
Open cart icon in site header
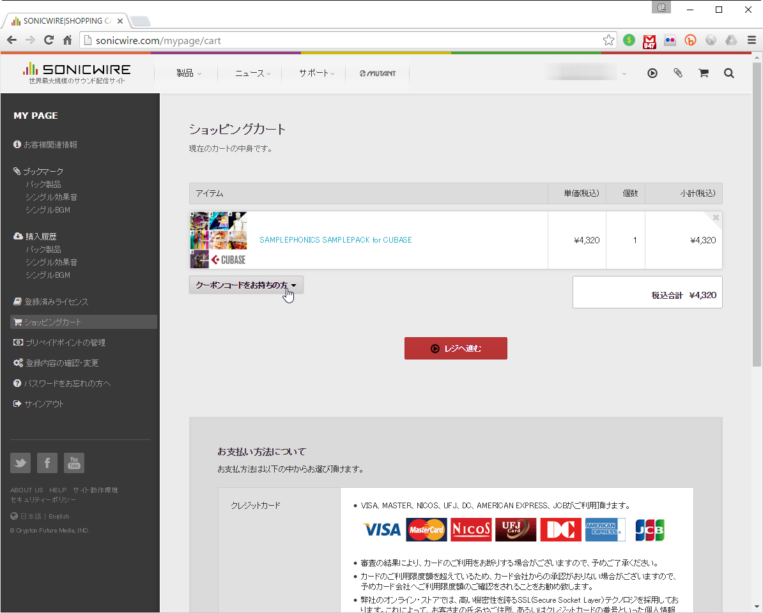point(703,73)
